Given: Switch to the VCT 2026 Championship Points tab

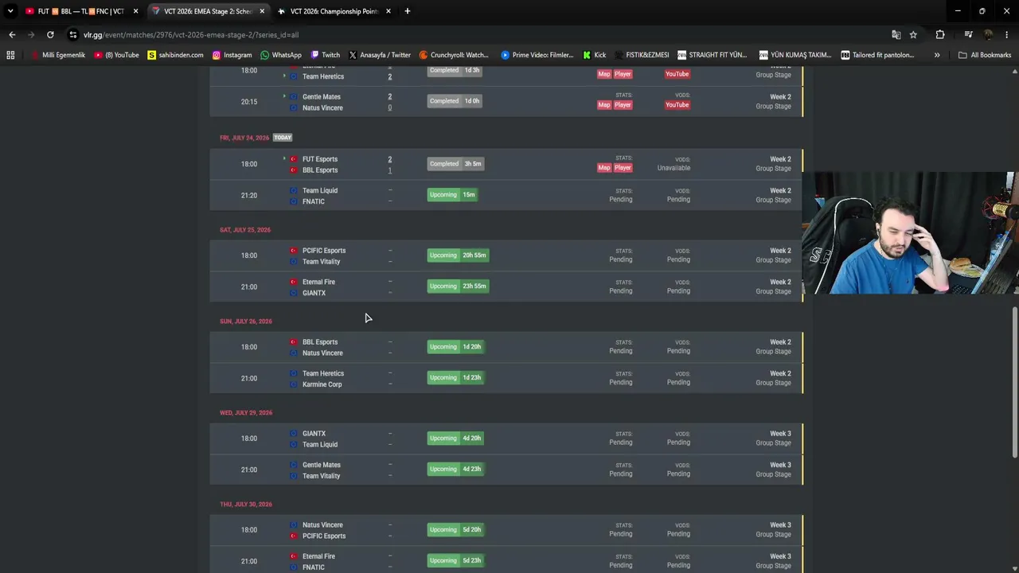Looking at the screenshot, I should (x=334, y=11).
